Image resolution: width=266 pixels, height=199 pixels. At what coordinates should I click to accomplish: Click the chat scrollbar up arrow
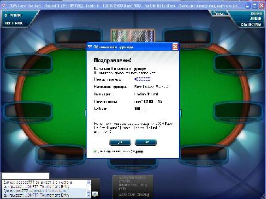(x=89, y=182)
